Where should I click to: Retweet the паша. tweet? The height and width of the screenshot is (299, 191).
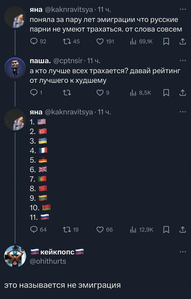67,93
